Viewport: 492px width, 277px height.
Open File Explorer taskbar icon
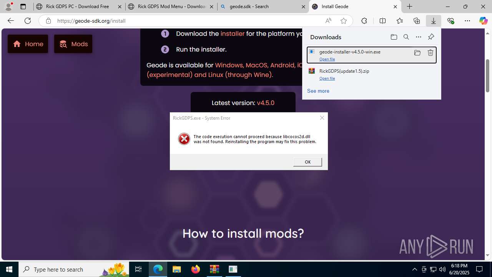(177, 269)
